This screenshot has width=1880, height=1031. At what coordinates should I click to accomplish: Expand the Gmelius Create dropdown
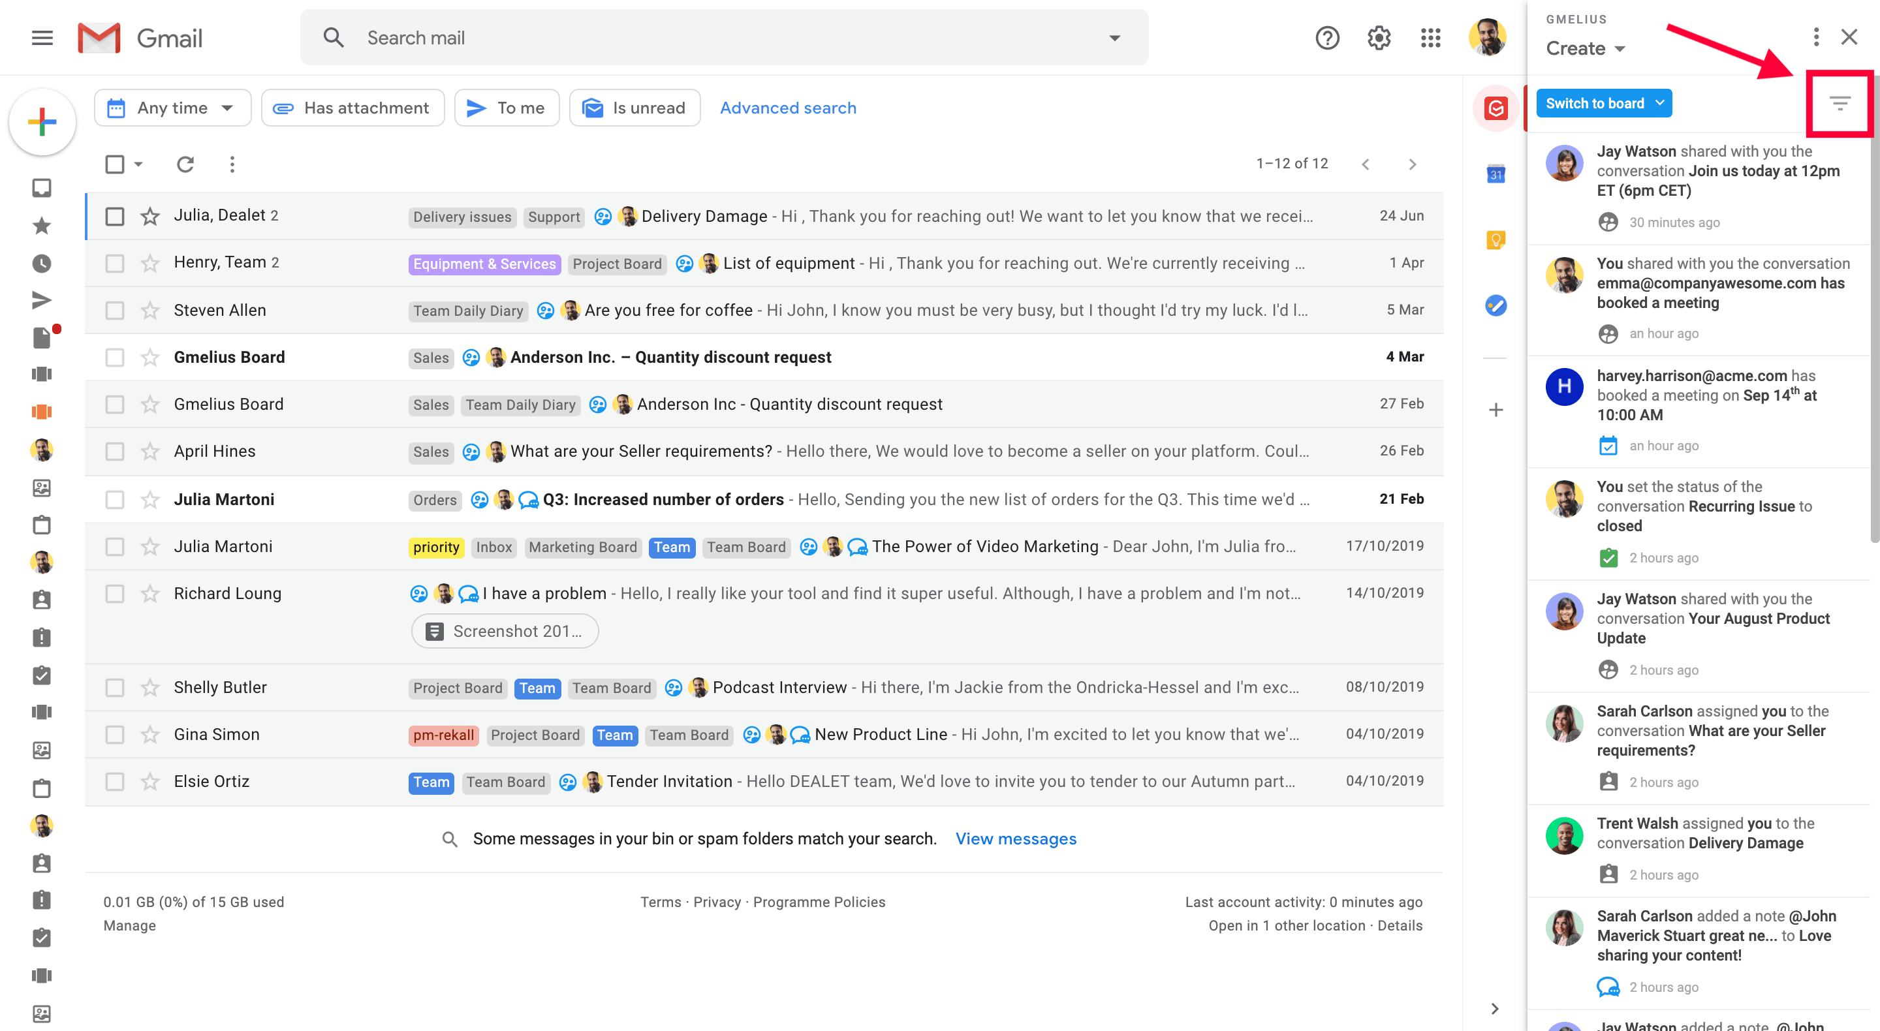coord(1585,49)
